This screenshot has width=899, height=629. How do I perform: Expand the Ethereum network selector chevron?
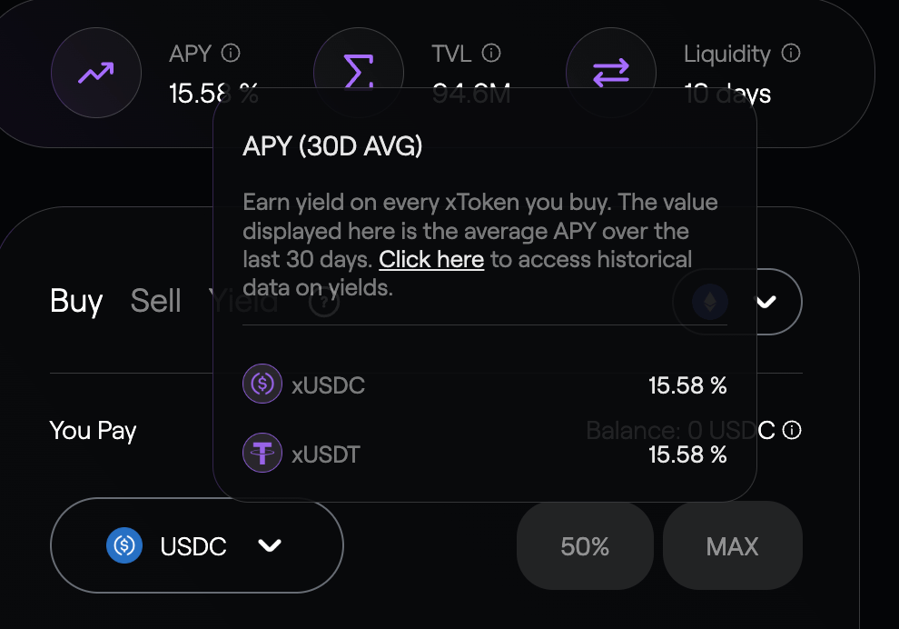766,301
